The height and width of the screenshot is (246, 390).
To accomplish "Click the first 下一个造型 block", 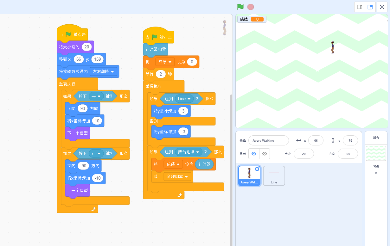I will tap(77, 133).
